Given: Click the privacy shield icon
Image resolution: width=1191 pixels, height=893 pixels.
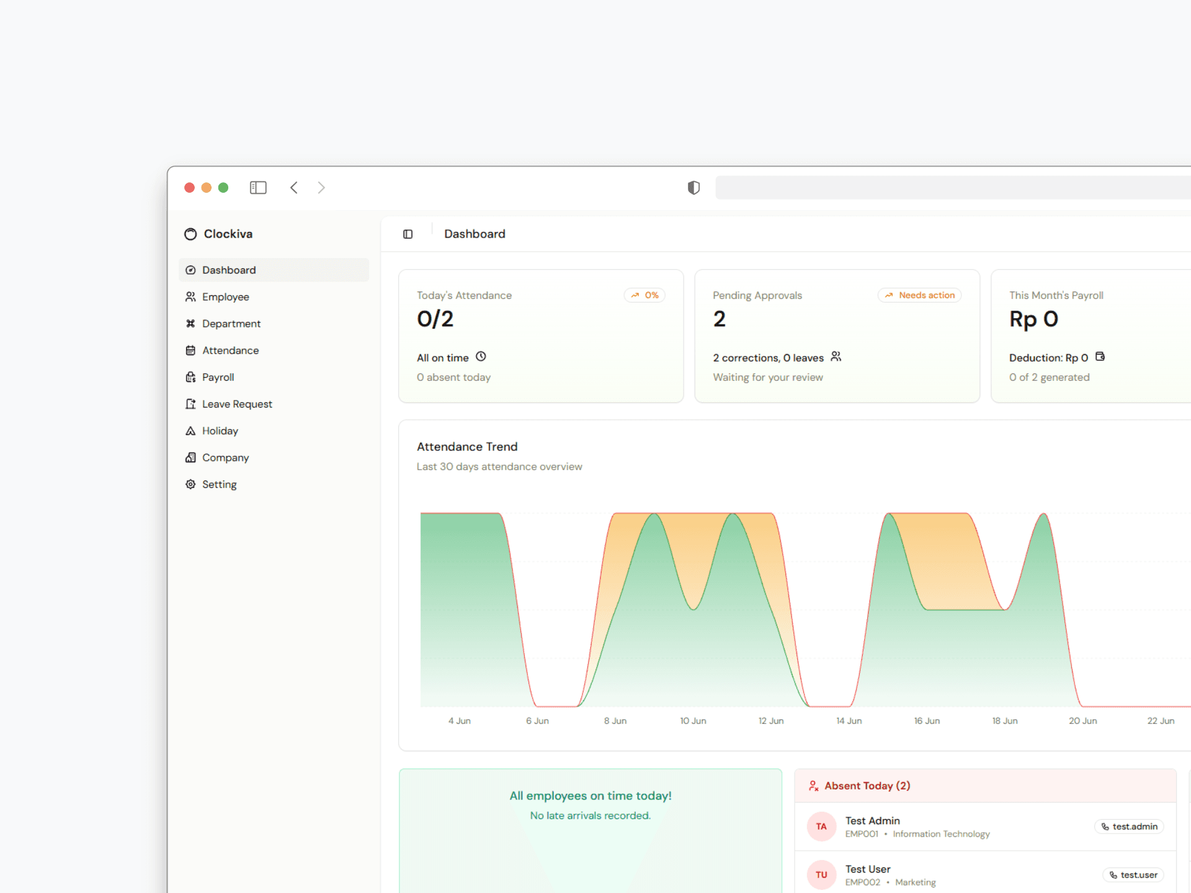Looking at the screenshot, I should point(694,187).
